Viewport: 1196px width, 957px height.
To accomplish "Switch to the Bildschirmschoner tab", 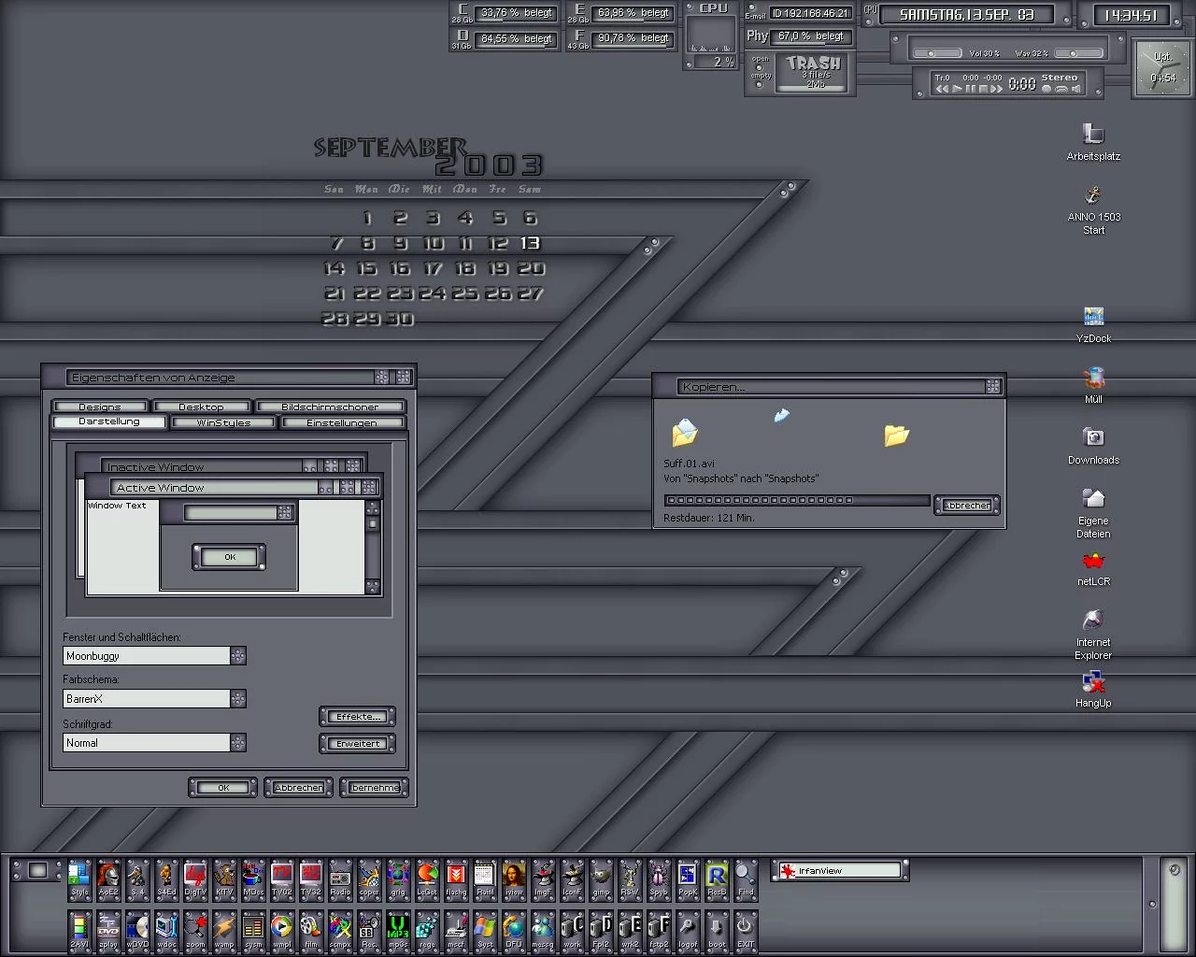I will pos(330,407).
